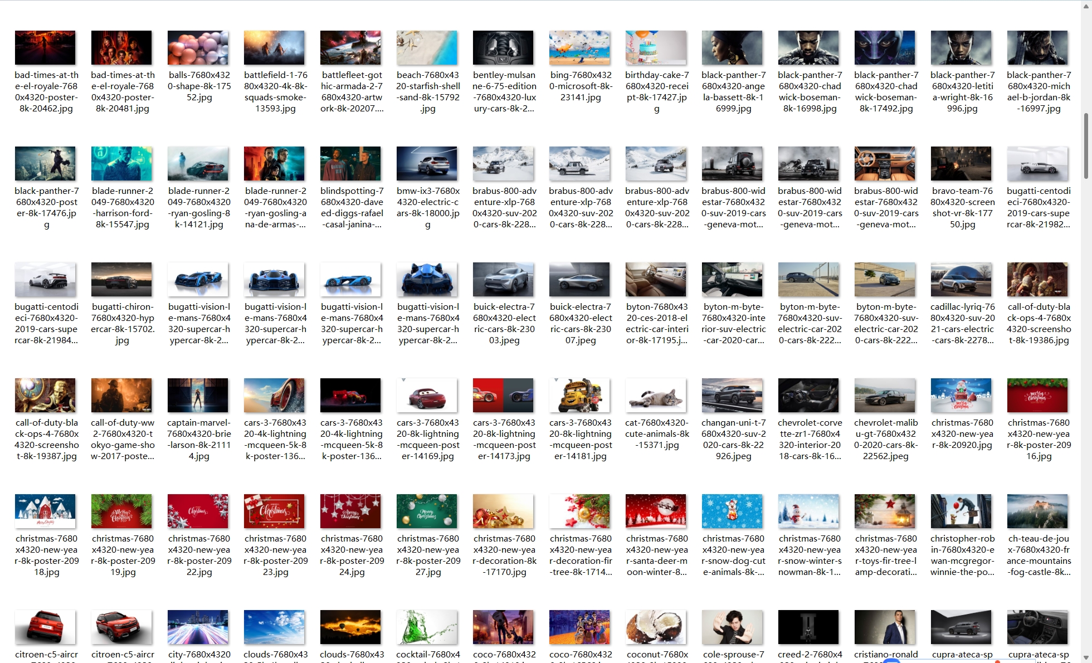Open the balls-7680x4320-shape image thumbnail
The height and width of the screenshot is (663, 1092).
pyautogui.click(x=198, y=48)
